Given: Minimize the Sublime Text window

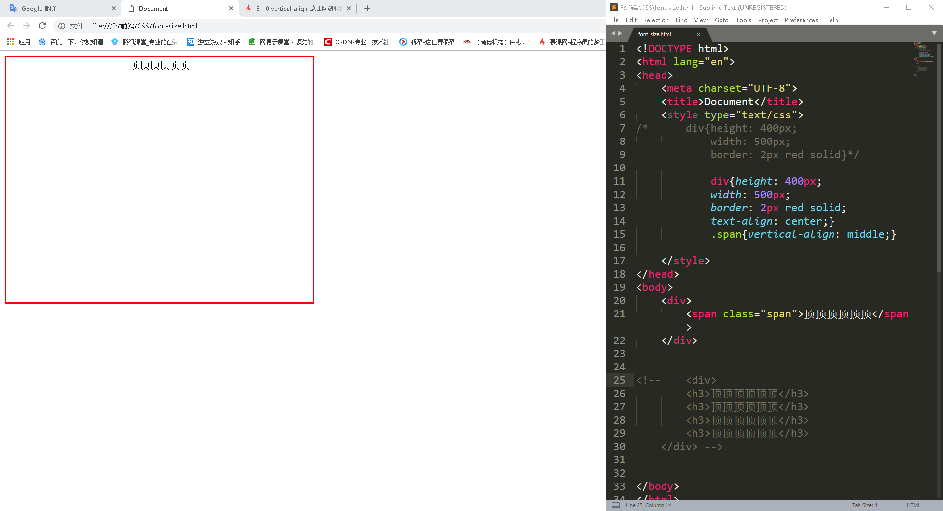Looking at the screenshot, I should click(x=887, y=7).
